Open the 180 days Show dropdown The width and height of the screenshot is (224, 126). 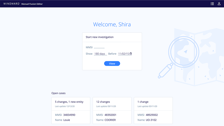pos(100,54)
